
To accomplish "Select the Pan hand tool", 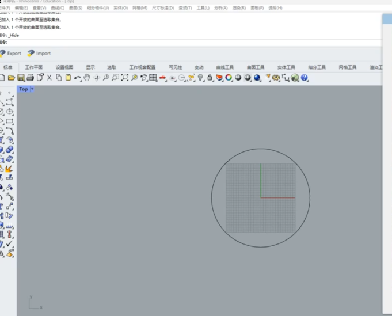I will click(x=87, y=78).
